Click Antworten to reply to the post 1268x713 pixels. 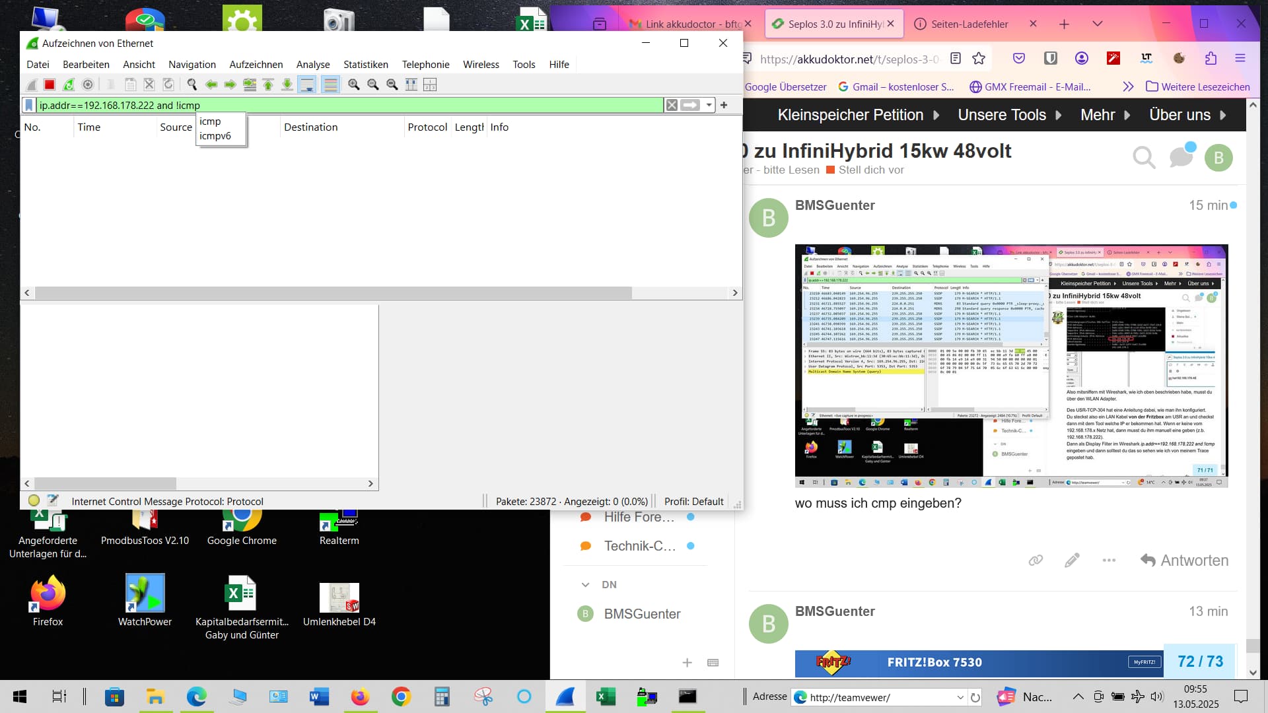click(1185, 560)
